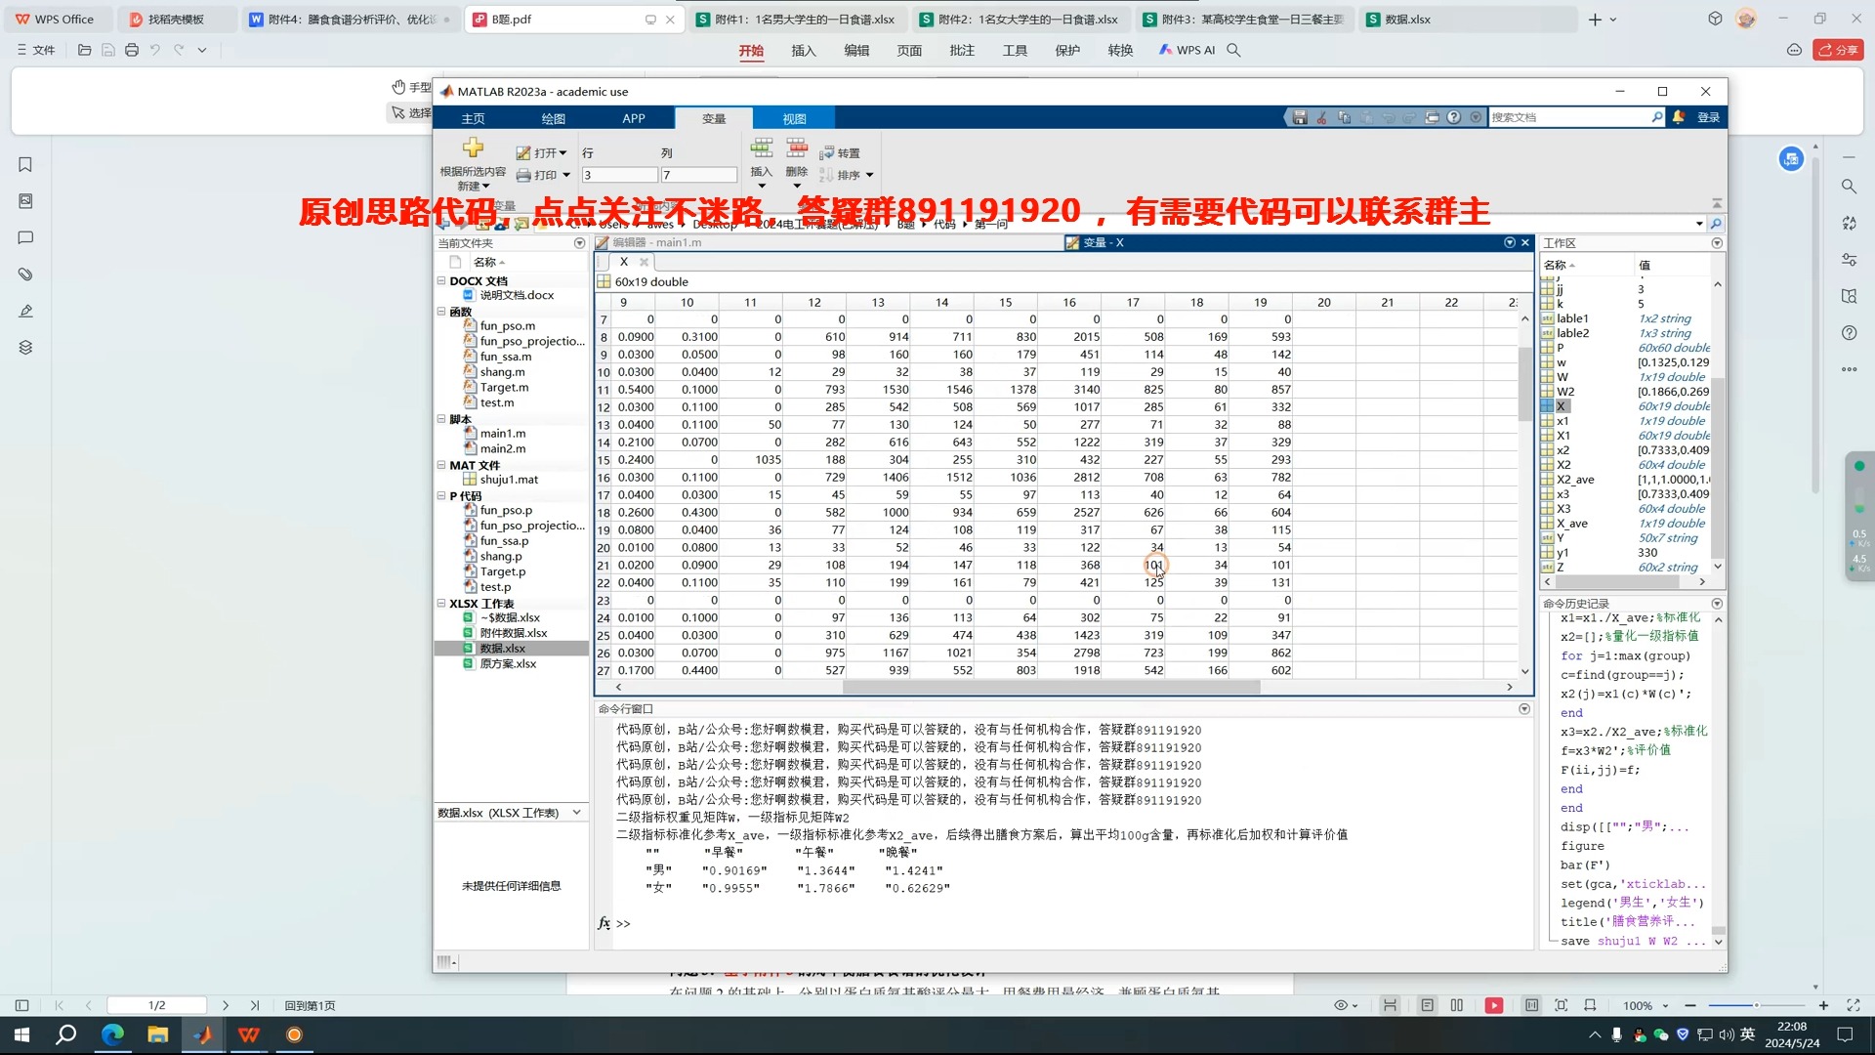The image size is (1875, 1055).
Task: Select main1.m in the current folder
Action: point(502,434)
